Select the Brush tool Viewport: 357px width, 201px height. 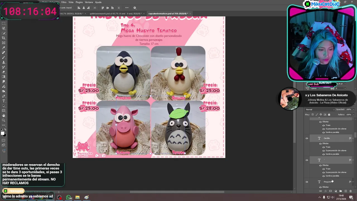pyautogui.click(x=4, y=58)
